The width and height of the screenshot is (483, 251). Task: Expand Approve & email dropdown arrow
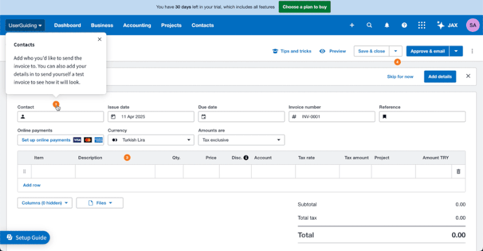(x=456, y=51)
